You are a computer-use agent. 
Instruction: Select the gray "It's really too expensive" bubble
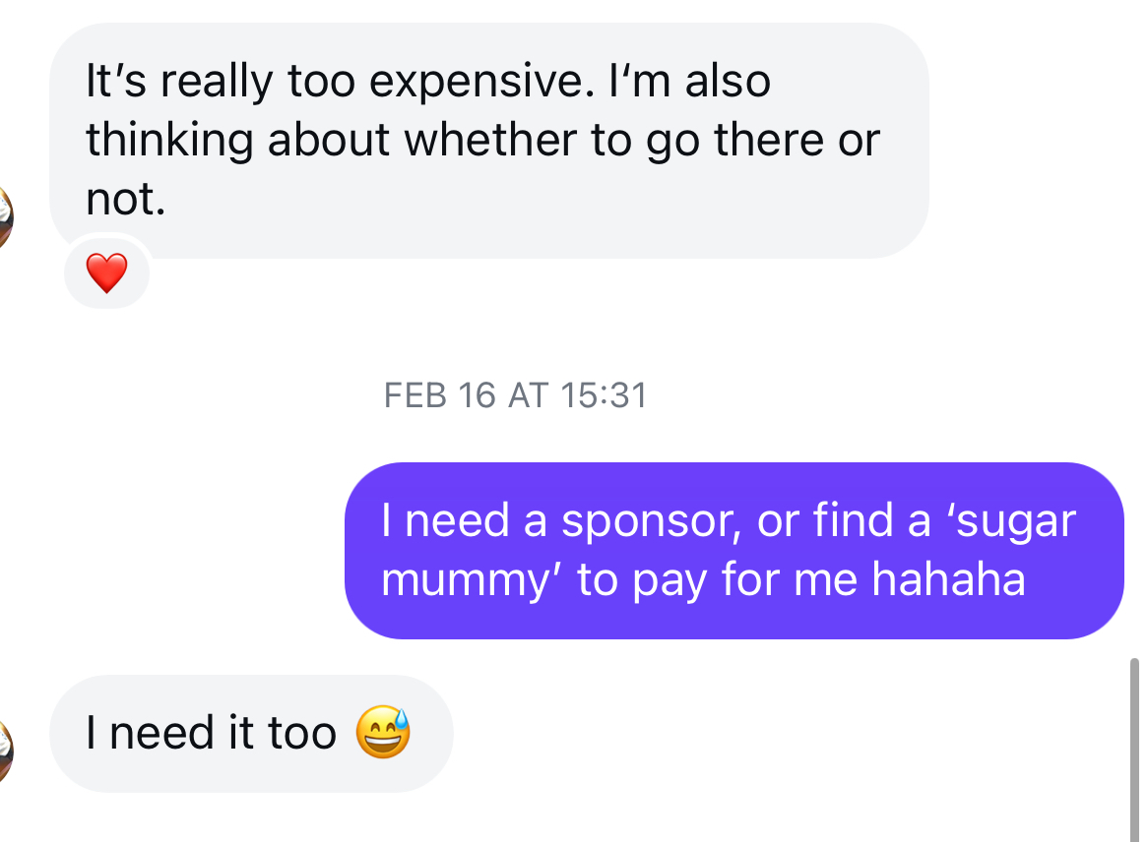pos(488,141)
